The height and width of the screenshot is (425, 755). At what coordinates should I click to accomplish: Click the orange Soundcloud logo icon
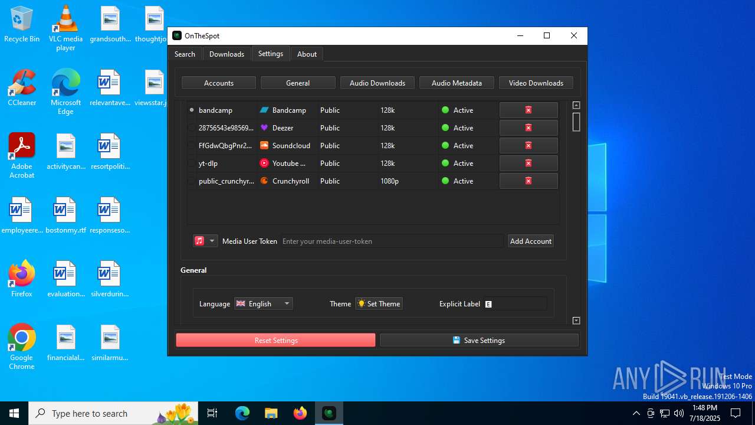(x=265, y=145)
